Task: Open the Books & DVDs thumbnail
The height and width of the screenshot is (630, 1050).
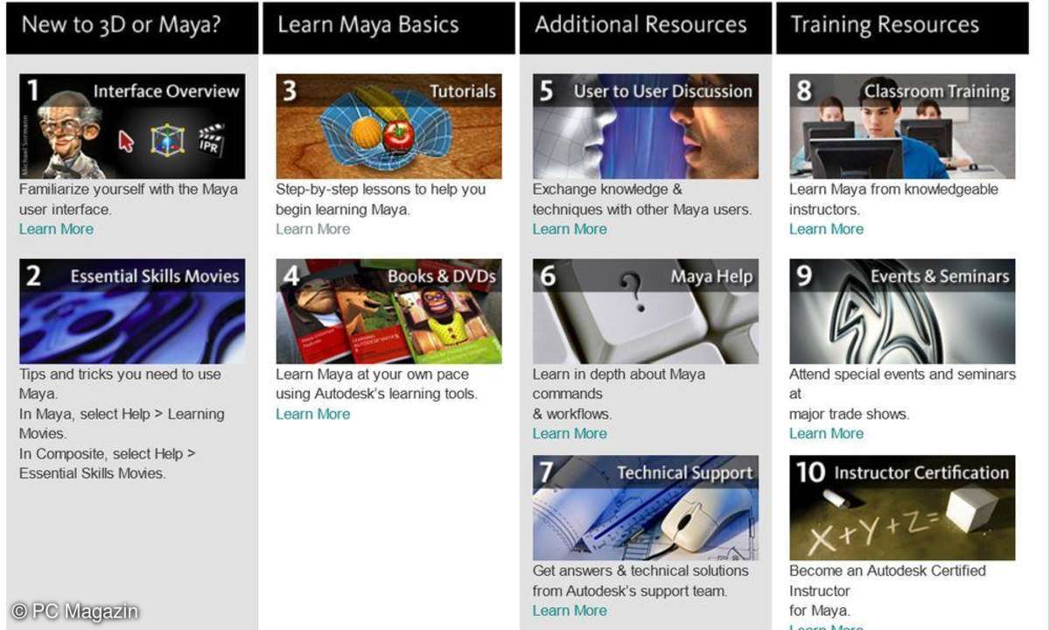Action: (388, 311)
